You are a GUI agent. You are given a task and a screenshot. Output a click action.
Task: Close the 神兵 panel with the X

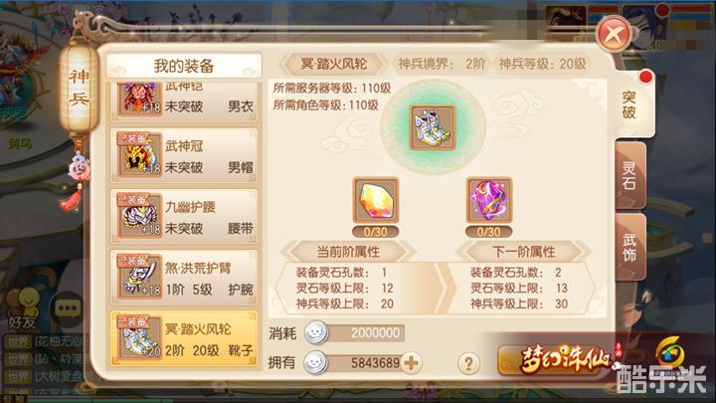click(x=615, y=34)
